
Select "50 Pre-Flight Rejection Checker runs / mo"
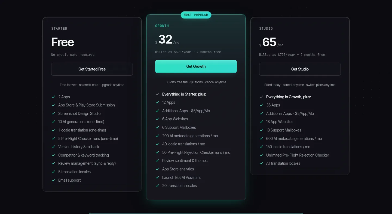(196, 152)
